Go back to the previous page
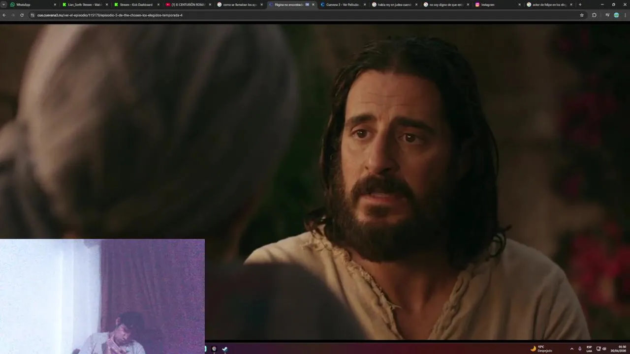Viewport: 630px width, 354px height. coord(4,15)
